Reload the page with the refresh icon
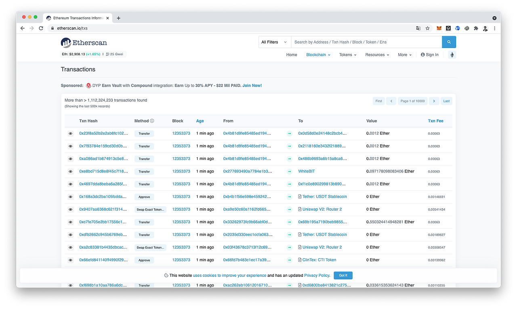 (x=41, y=28)
